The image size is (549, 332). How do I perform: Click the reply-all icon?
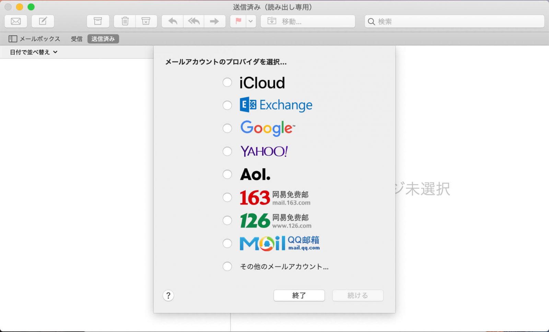193,21
